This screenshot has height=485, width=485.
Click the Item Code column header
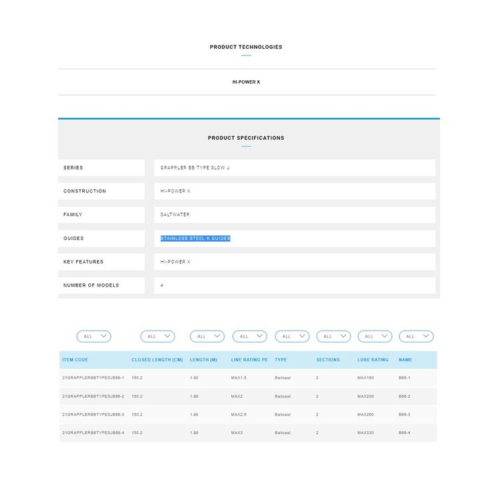[x=75, y=360]
